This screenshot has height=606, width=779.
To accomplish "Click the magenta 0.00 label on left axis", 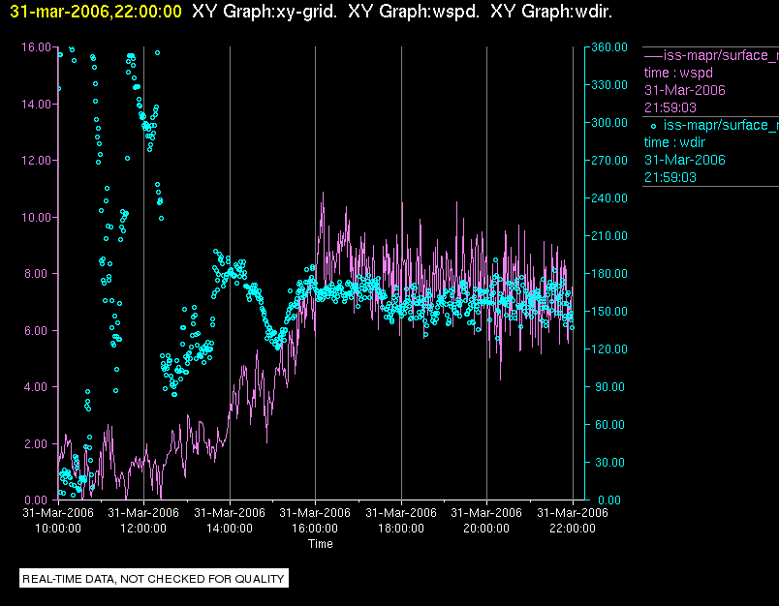I will coord(38,500).
